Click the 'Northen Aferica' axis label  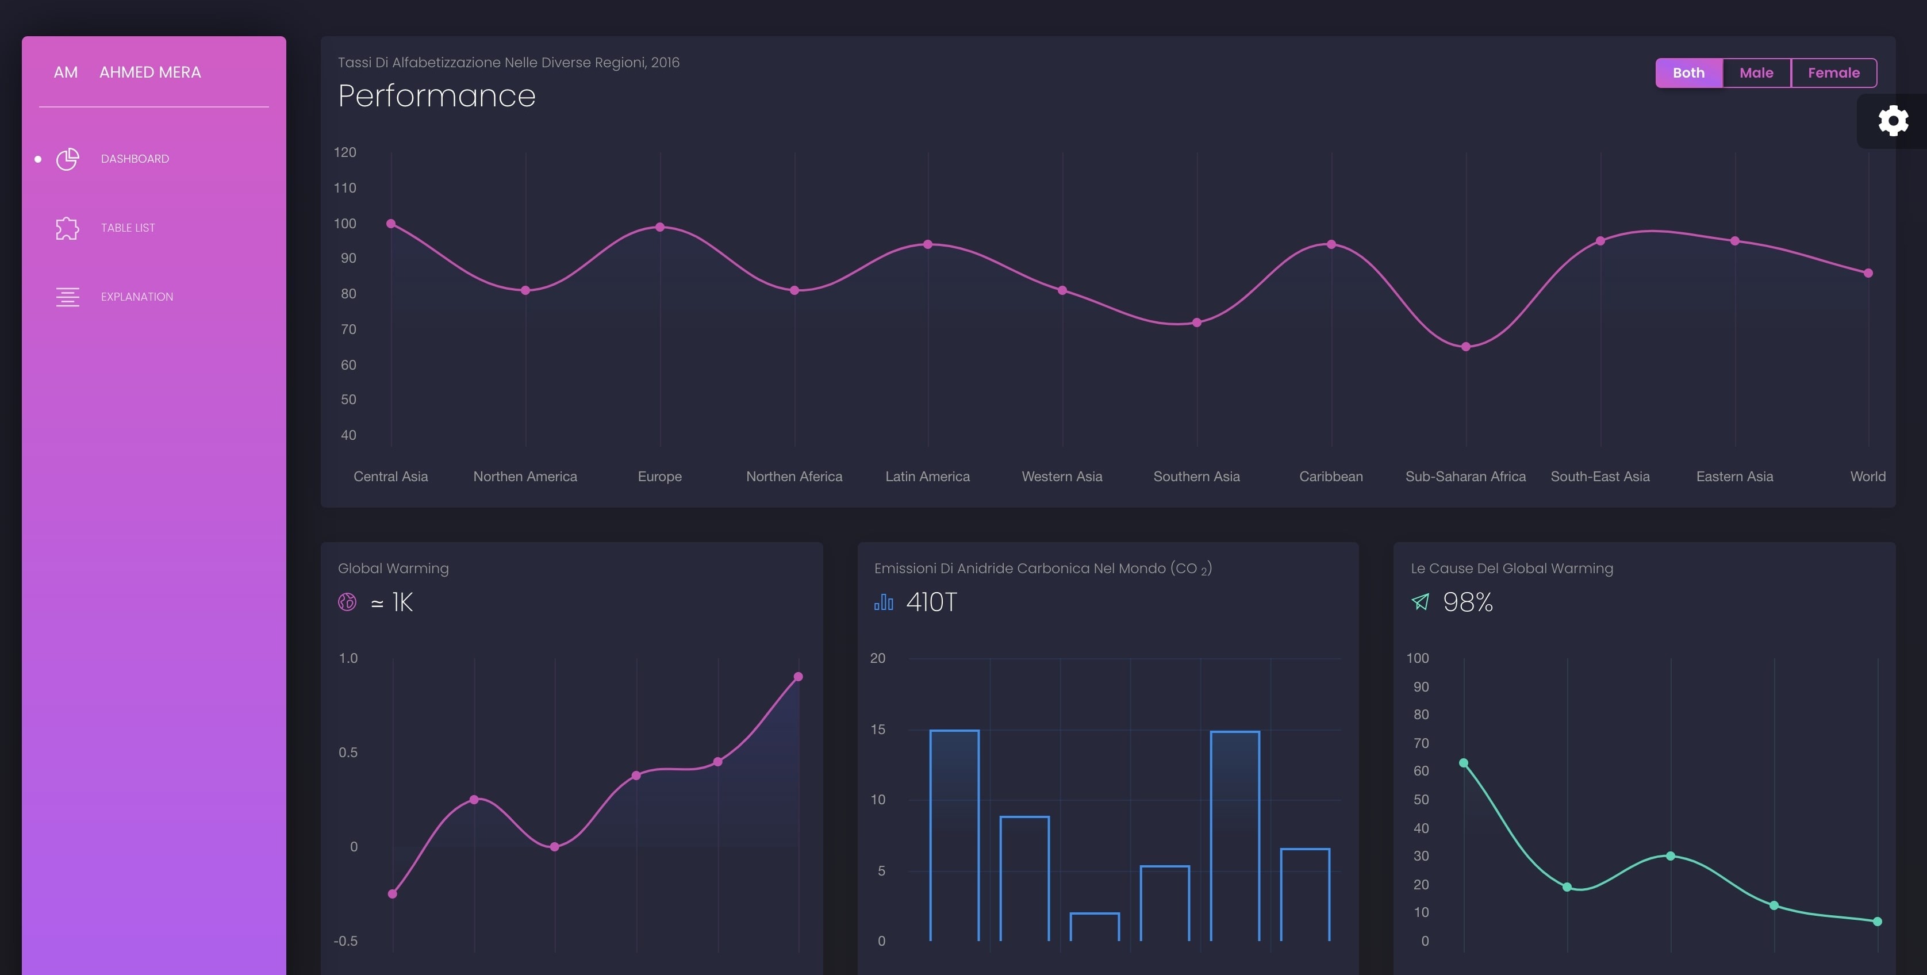click(794, 477)
